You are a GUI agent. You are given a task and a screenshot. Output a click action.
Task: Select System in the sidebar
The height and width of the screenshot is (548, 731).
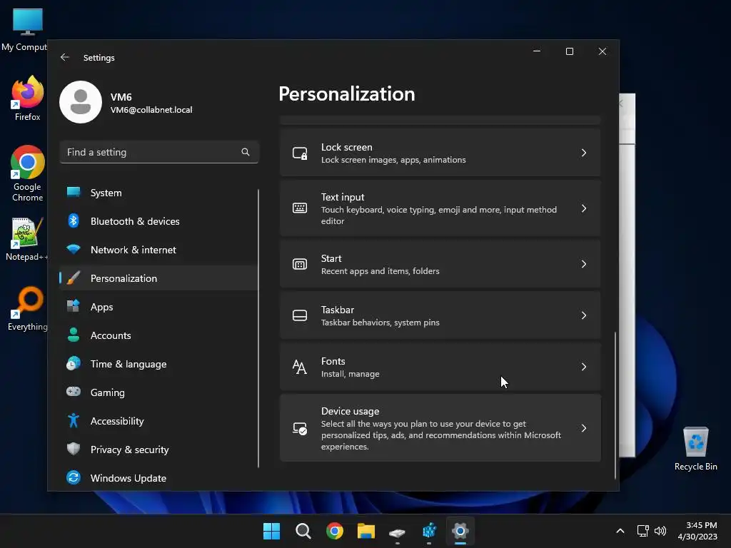(158, 193)
